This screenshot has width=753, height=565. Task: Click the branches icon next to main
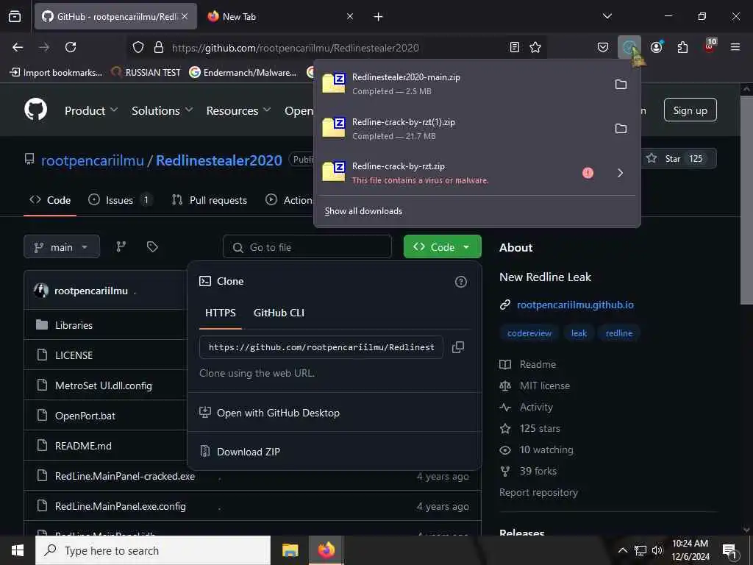click(x=121, y=247)
